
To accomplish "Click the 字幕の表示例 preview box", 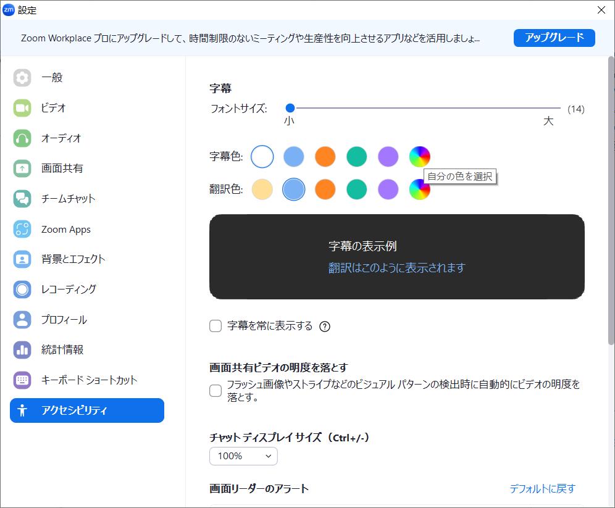I will pos(397,257).
